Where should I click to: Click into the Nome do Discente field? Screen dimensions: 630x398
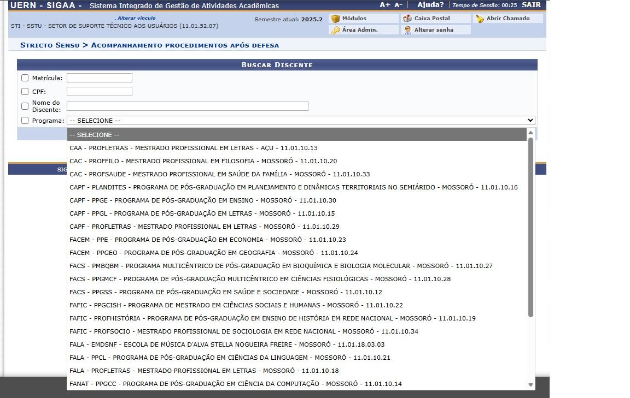click(x=187, y=106)
